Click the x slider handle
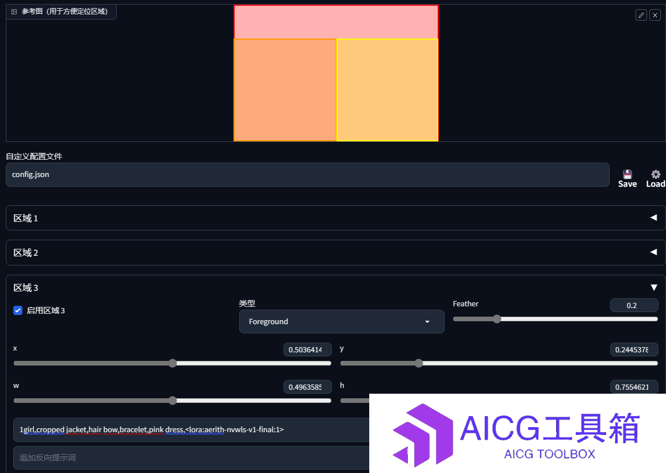 click(x=173, y=363)
